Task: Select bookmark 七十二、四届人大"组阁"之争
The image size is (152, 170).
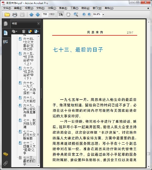Action: [x=29, y=148]
